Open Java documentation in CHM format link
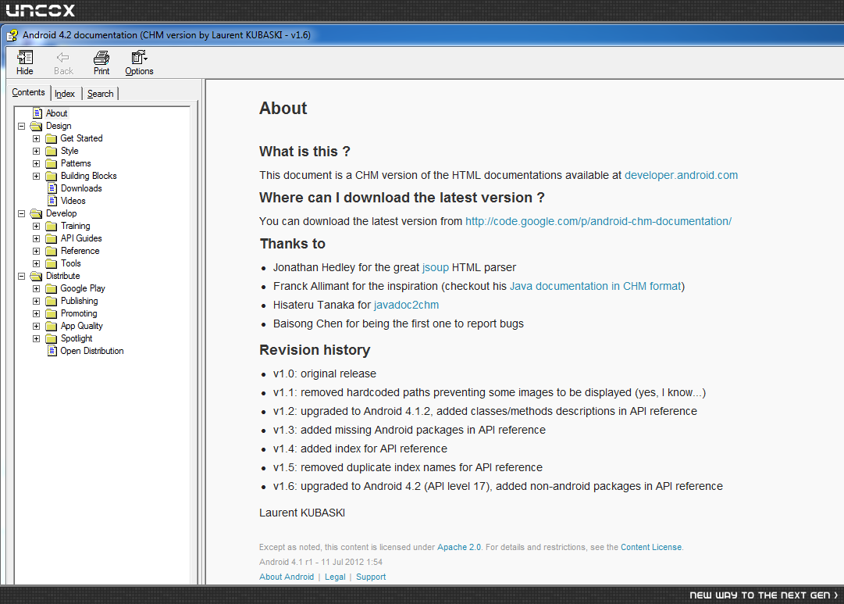Viewport: 844px width, 604px height. [595, 286]
